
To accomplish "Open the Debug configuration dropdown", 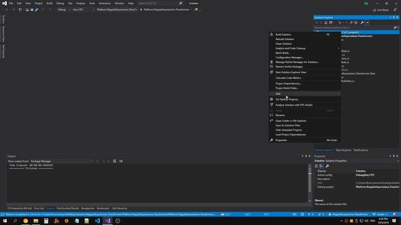I will tap(64, 10).
